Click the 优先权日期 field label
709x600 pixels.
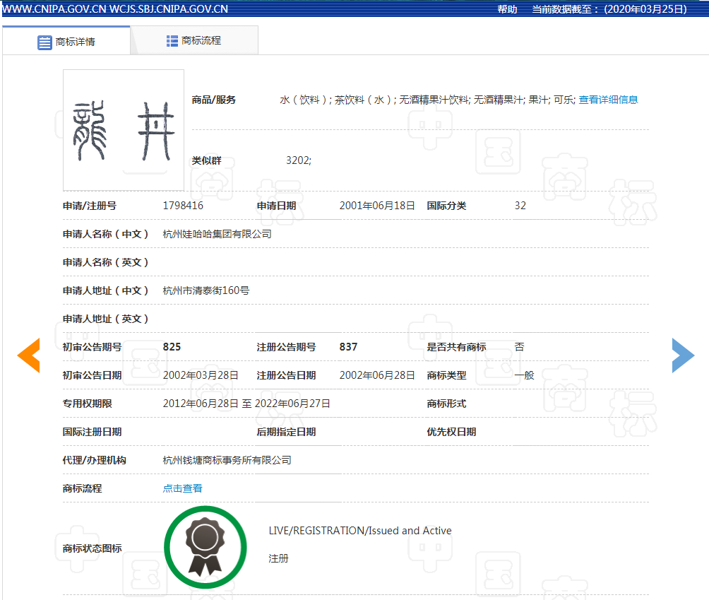coord(451,432)
